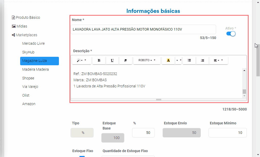Toggle underline formatting in editor

[x=112, y=60]
